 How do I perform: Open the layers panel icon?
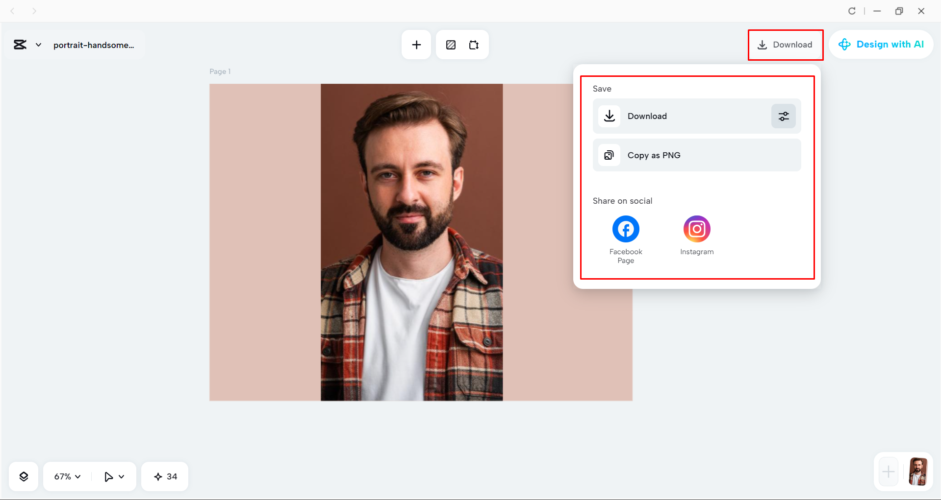tap(23, 476)
